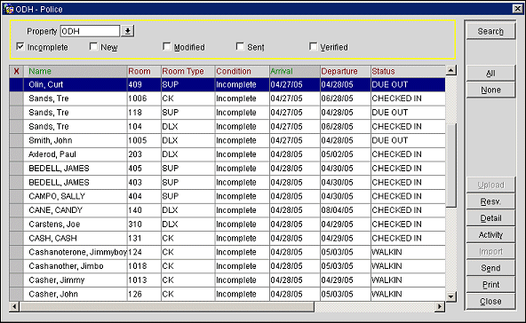This screenshot has height=323, width=526.
Task: Mark the selection box for Sands, Tre room 1006
Action: click(x=16, y=98)
